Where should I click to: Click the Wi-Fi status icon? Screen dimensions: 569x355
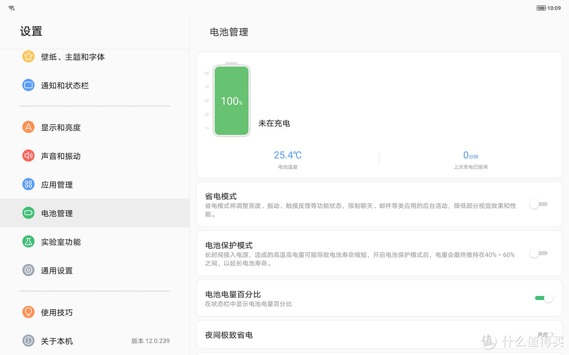click(12, 8)
